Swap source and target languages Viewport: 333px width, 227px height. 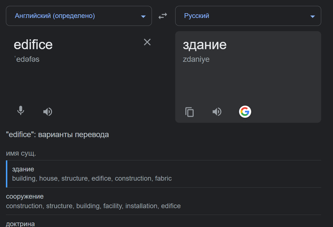(163, 16)
